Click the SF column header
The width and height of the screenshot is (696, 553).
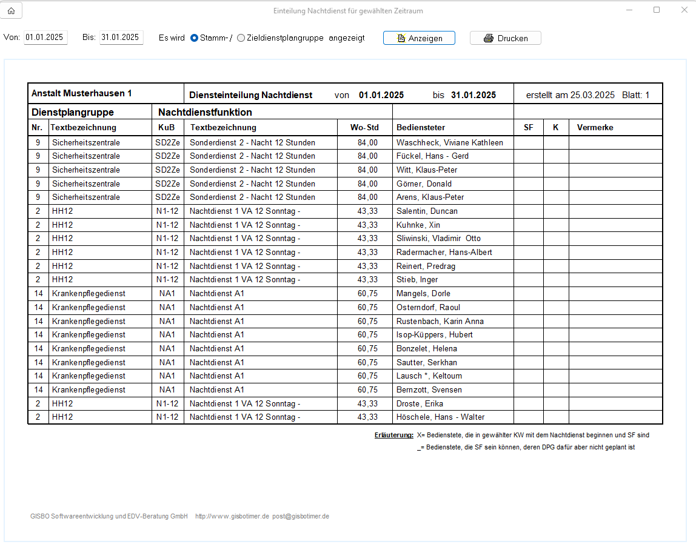(529, 128)
